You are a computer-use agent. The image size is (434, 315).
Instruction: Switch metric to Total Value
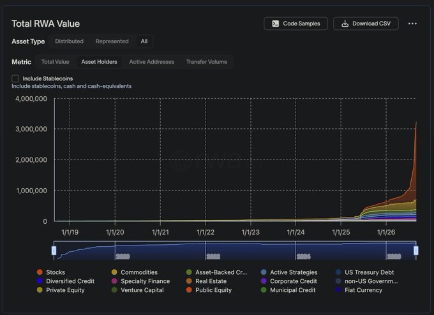click(55, 62)
